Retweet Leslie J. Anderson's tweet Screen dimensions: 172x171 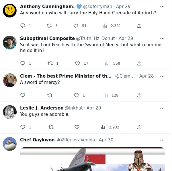click(51, 127)
